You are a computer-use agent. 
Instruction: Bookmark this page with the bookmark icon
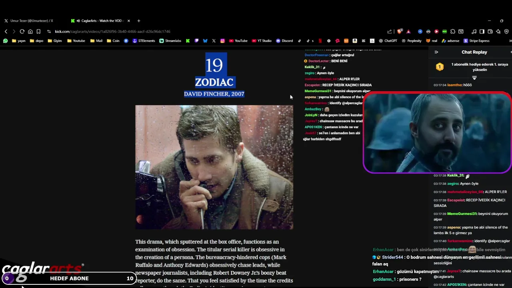[38, 31]
